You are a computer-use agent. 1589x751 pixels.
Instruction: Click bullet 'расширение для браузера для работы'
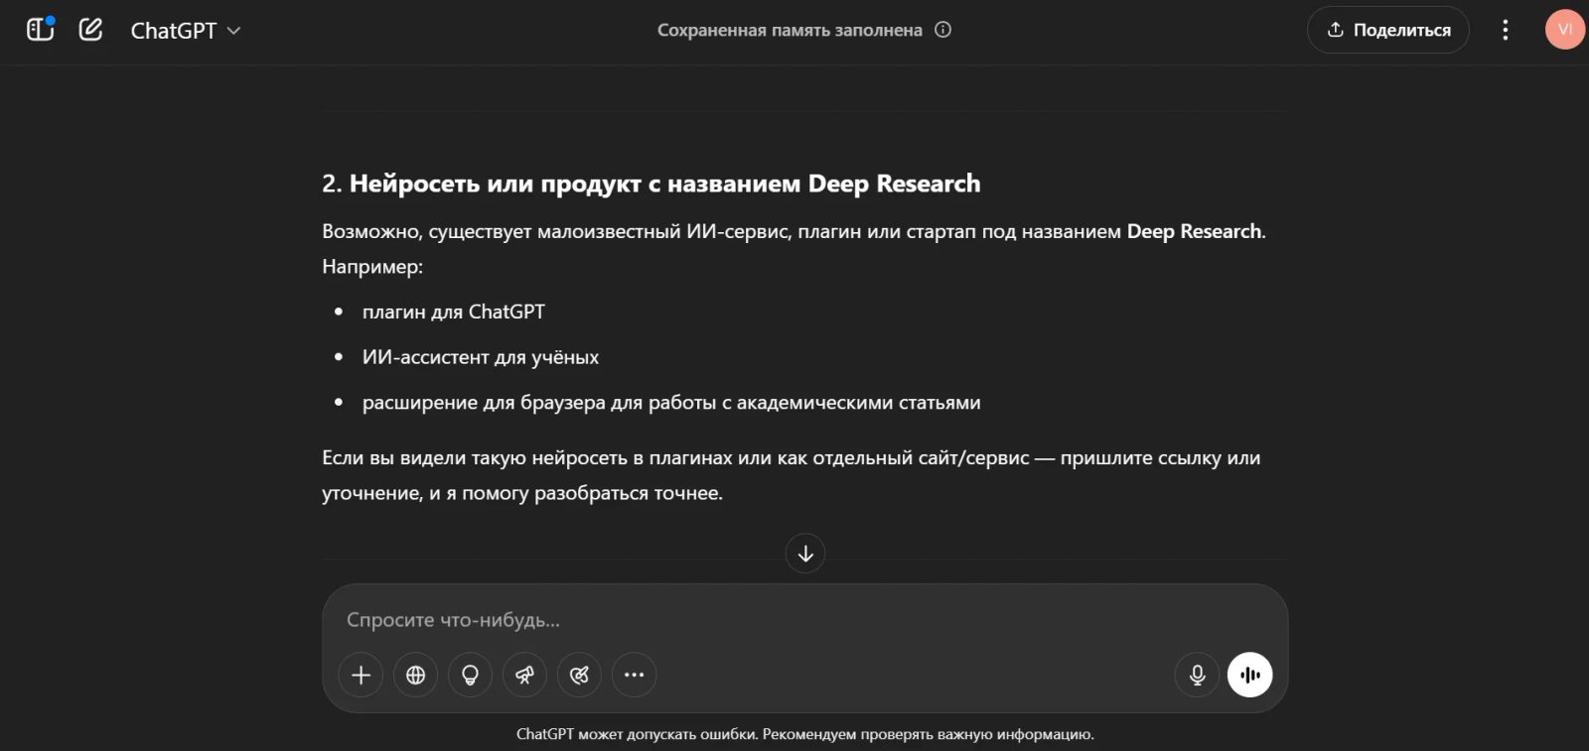point(671,403)
